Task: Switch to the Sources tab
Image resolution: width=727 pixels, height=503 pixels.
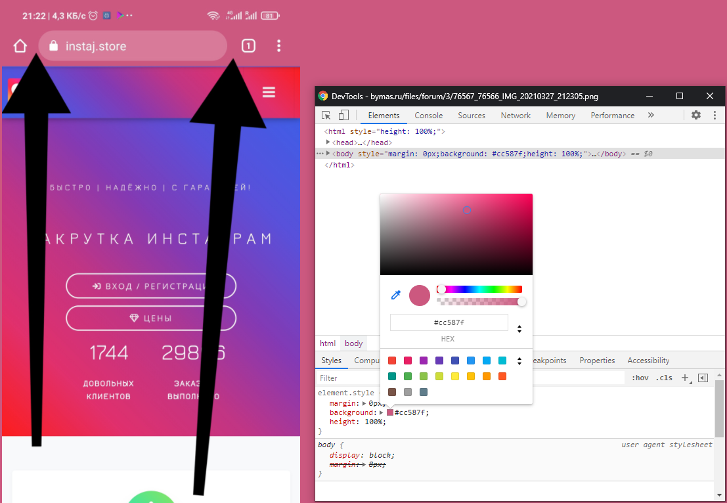Action: (x=472, y=116)
